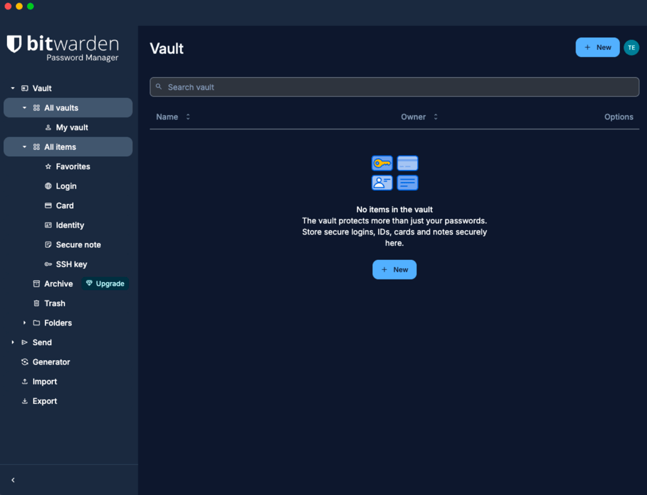Click the Options column header
This screenshot has width=647, height=495.
tap(619, 117)
